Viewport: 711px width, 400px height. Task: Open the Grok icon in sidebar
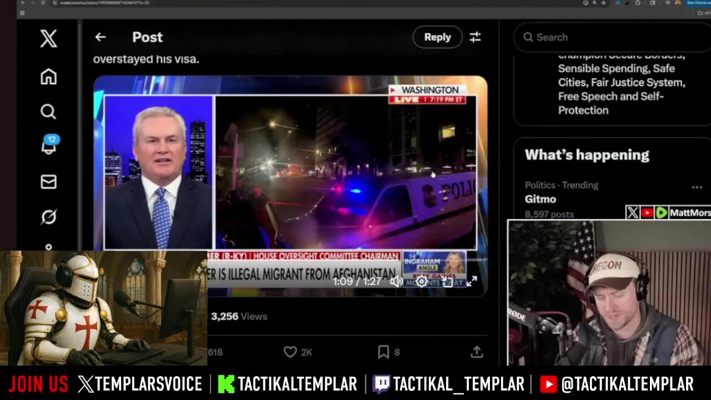[x=48, y=217]
